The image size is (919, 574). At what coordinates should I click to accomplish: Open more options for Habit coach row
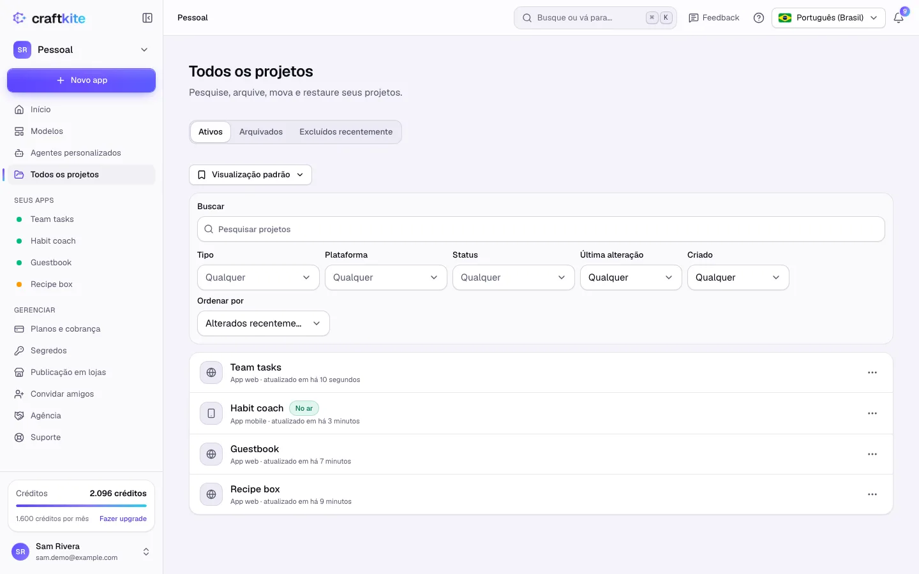872,413
